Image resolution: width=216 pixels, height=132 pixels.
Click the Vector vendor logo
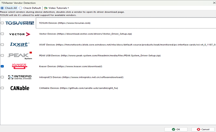[x=20, y=34]
